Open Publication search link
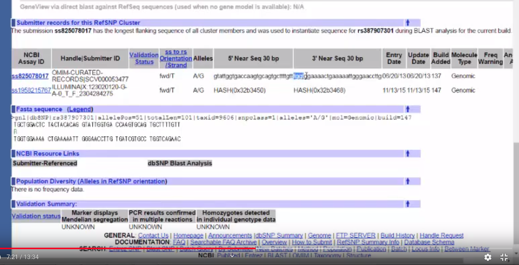The height and width of the screenshot is (265, 519). 371,249
